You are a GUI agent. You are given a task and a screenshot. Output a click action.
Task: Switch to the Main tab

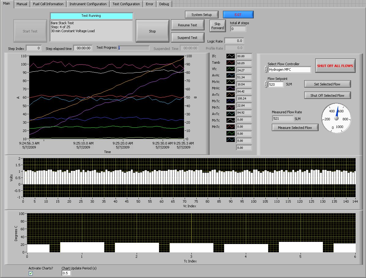coord(6,3)
